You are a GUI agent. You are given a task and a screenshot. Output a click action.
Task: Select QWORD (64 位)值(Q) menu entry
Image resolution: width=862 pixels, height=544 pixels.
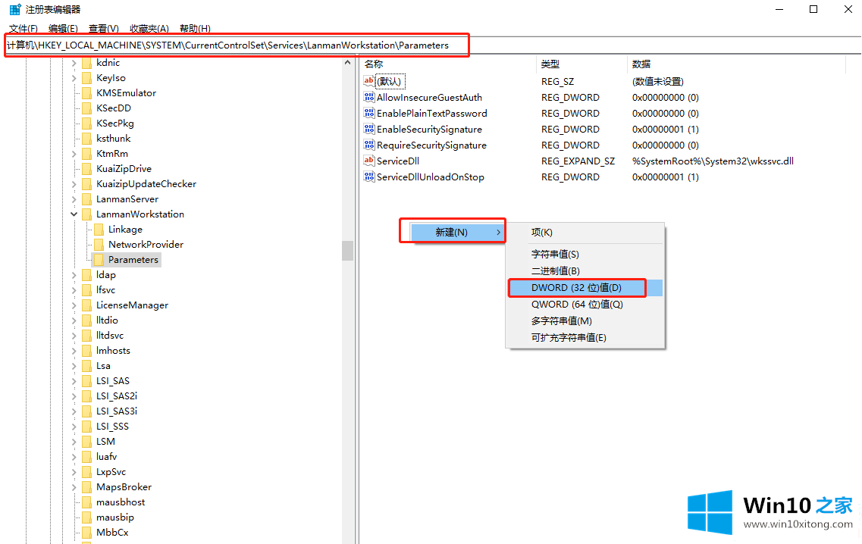click(x=585, y=305)
